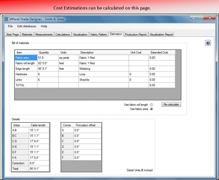Select the F-A edge row
Image resolution: width=219 pixels, height=180 pixels.
(x=30, y=157)
